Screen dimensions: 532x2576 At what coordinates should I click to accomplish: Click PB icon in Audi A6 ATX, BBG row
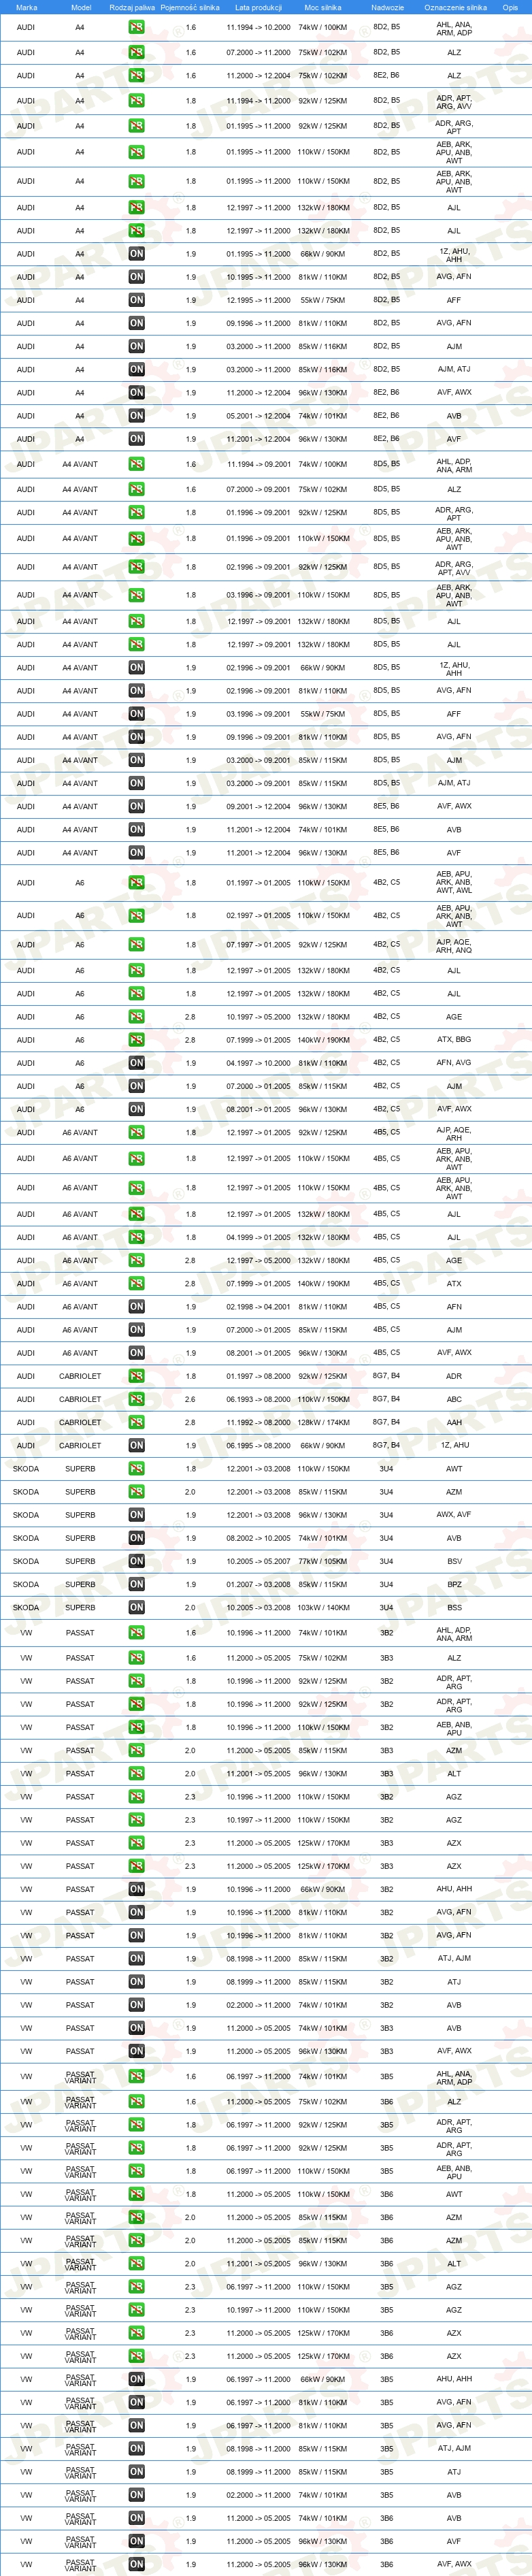[136, 1040]
